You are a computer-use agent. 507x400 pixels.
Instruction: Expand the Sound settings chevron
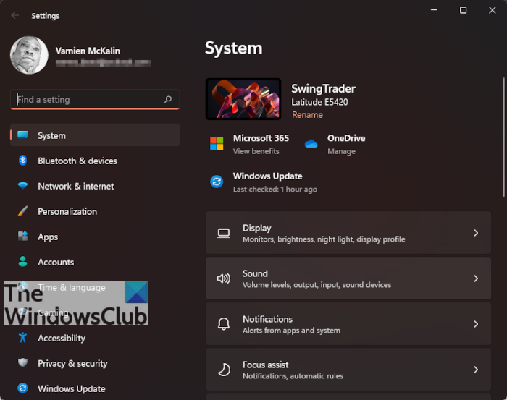point(476,278)
